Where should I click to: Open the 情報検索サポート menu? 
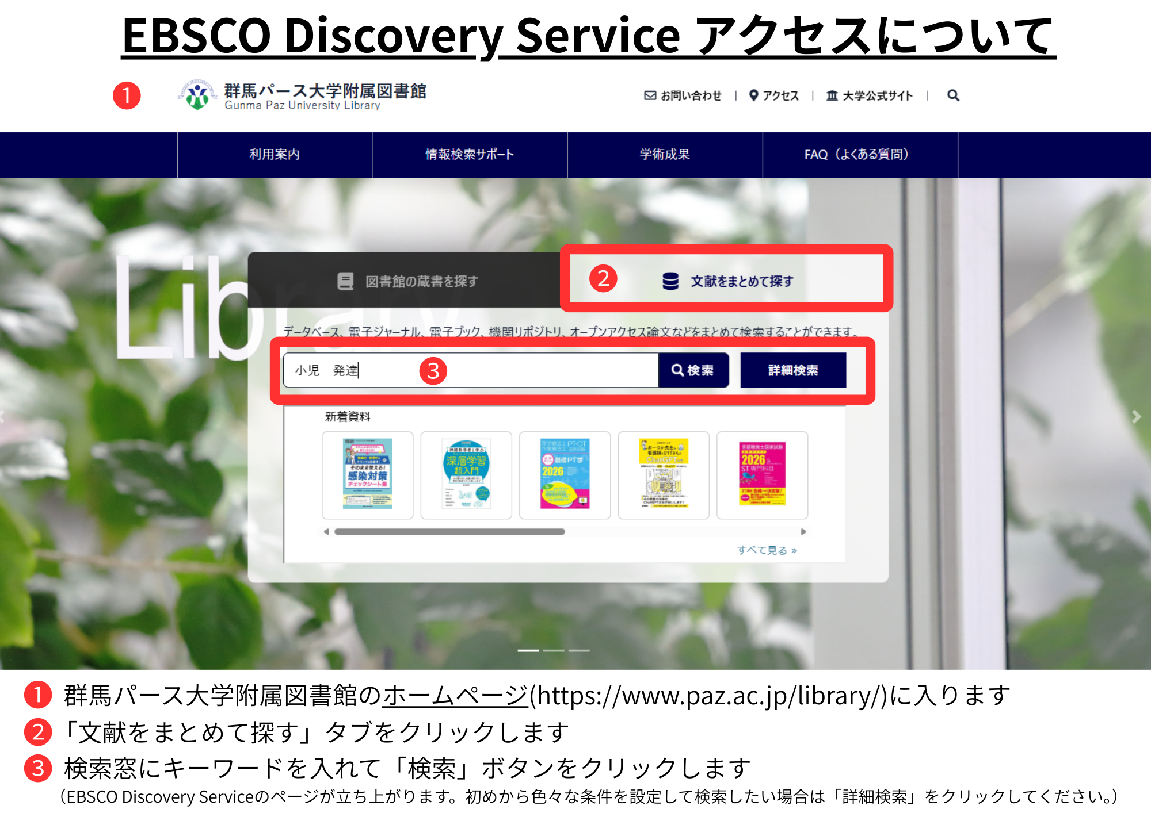(x=470, y=155)
